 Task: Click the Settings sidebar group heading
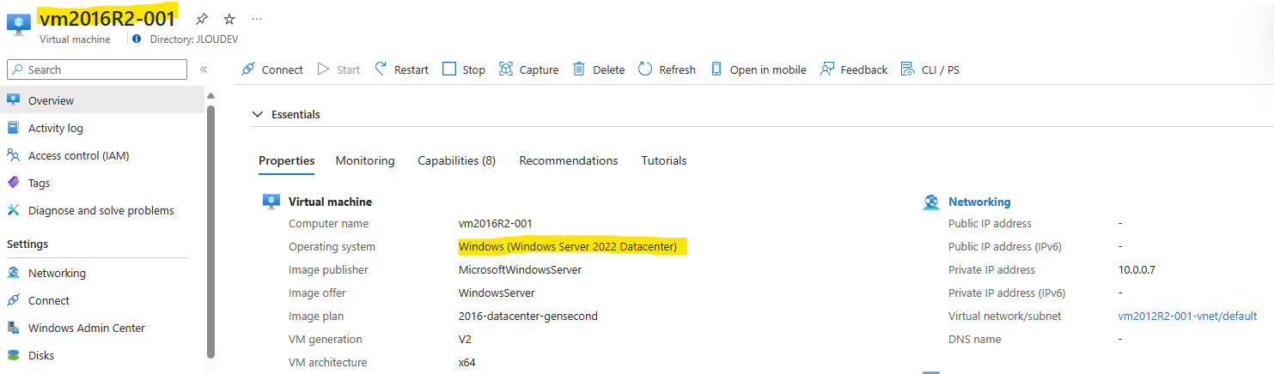click(27, 244)
